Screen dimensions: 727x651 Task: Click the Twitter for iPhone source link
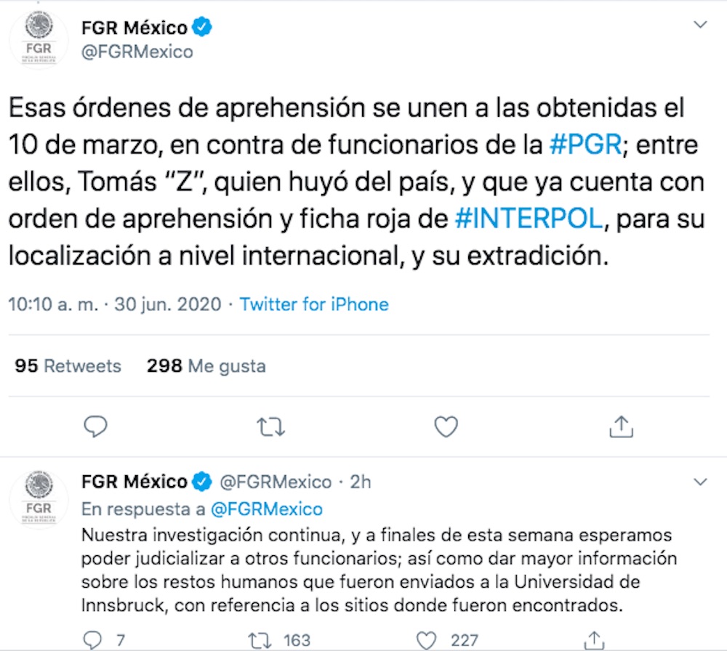click(x=315, y=304)
